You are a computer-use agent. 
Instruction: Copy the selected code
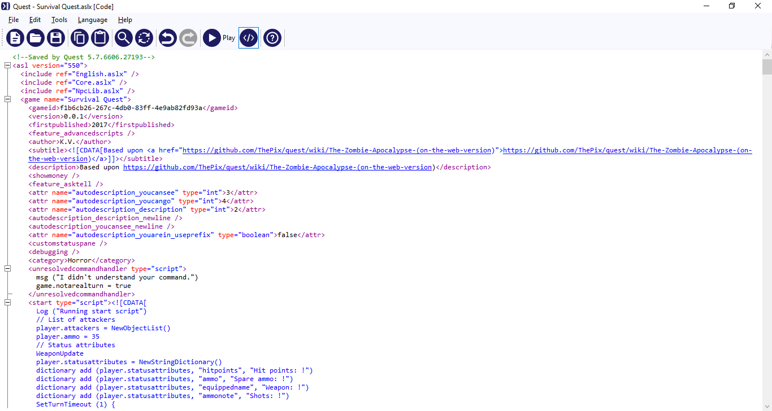pyautogui.click(x=80, y=38)
